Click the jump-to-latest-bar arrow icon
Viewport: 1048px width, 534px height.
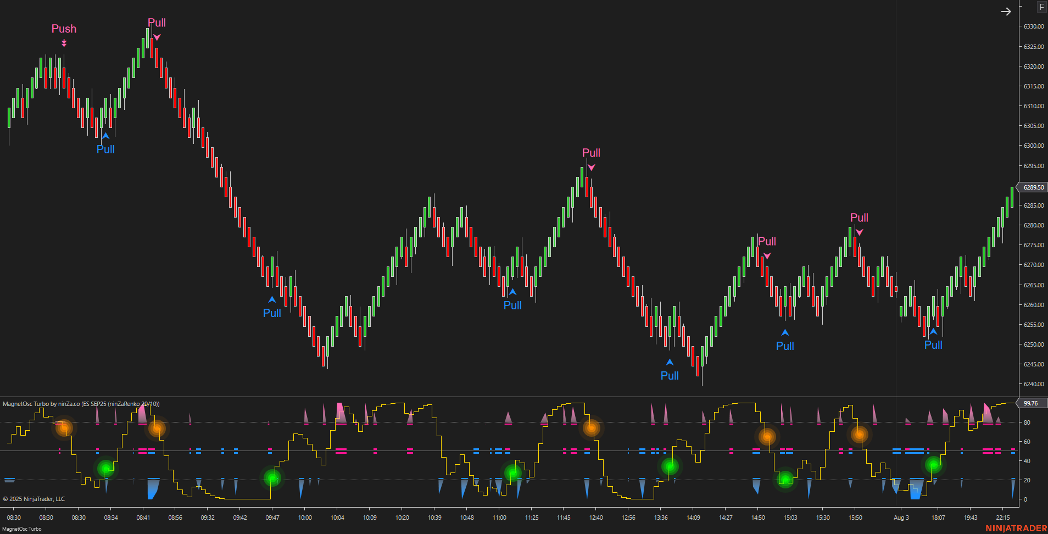click(x=1006, y=11)
